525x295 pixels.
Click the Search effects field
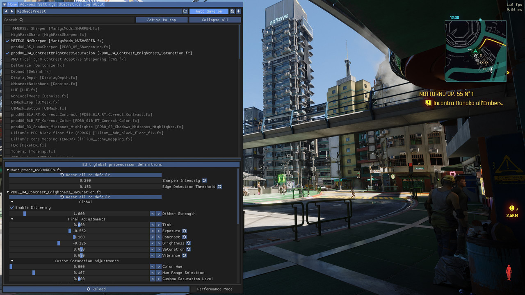(69, 20)
